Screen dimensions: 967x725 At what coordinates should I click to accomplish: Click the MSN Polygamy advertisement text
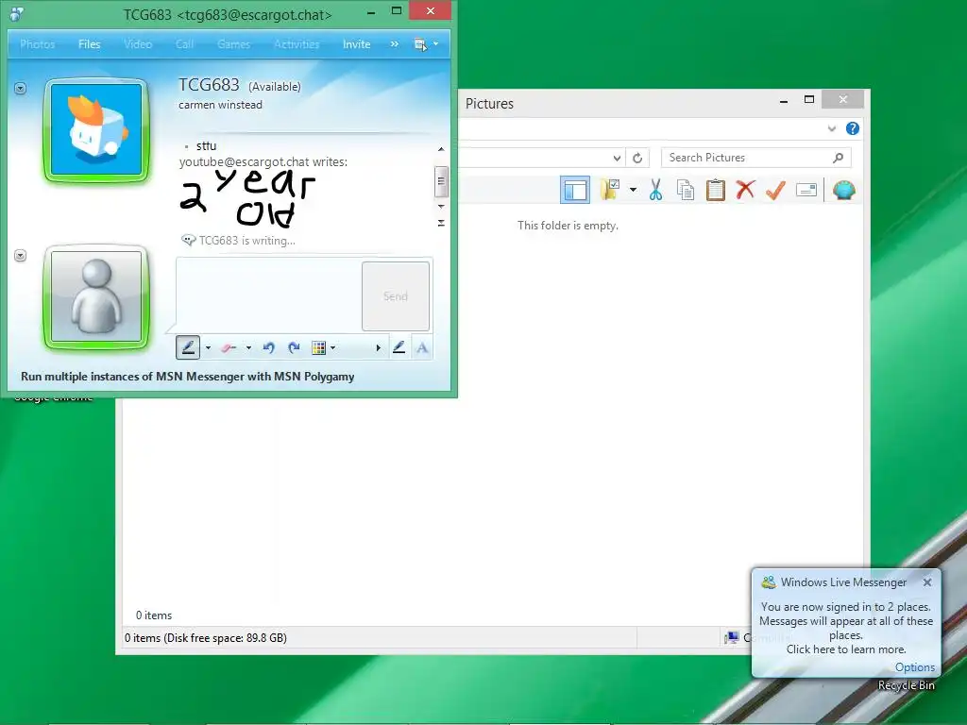coord(188,377)
